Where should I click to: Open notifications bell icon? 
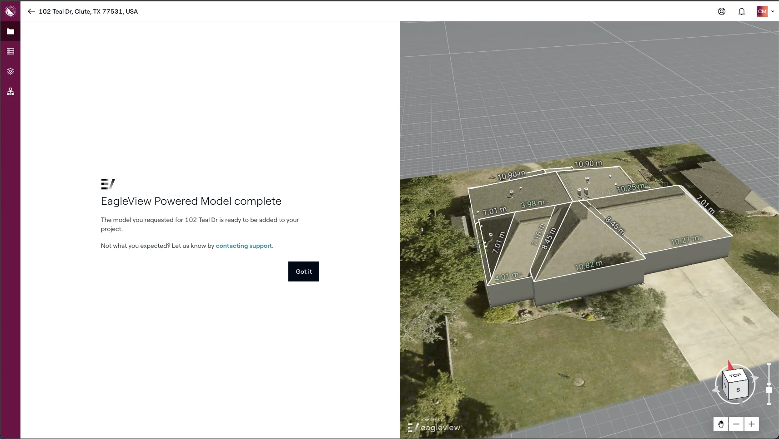[742, 11]
